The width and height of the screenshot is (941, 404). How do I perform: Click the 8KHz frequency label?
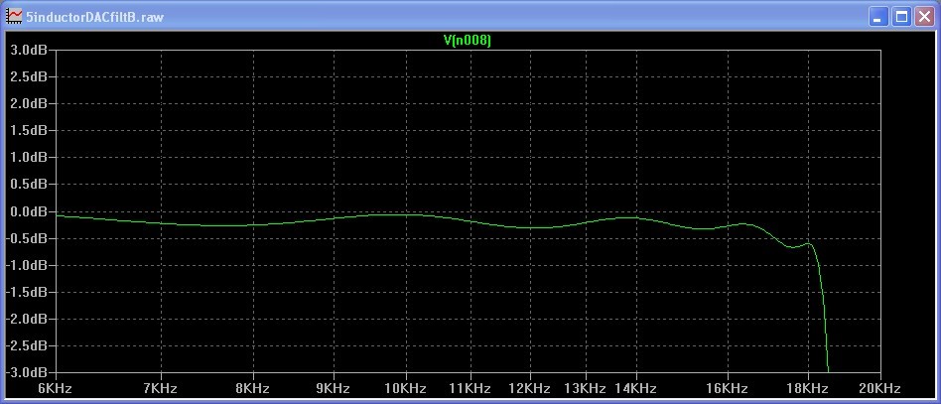(x=253, y=388)
